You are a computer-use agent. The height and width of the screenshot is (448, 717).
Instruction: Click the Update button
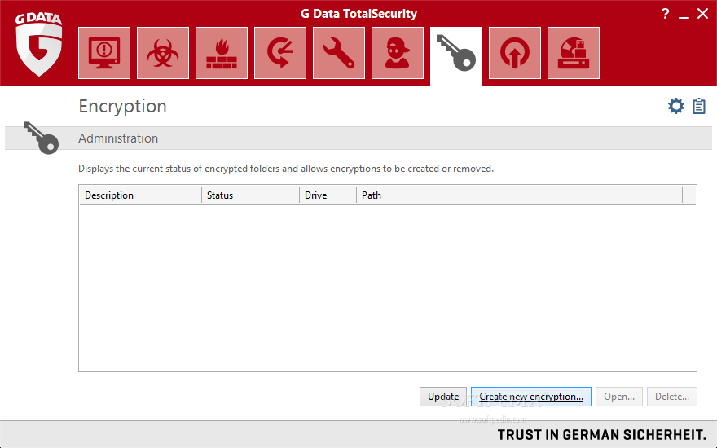click(x=443, y=397)
